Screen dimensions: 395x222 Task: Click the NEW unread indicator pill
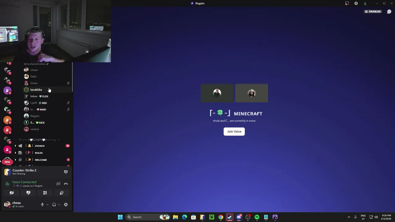pyautogui.click(x=7, y=162)
